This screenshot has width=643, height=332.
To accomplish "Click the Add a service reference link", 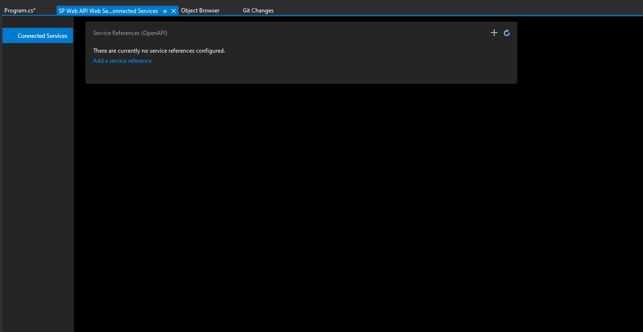I will click(x=122, y=60).
